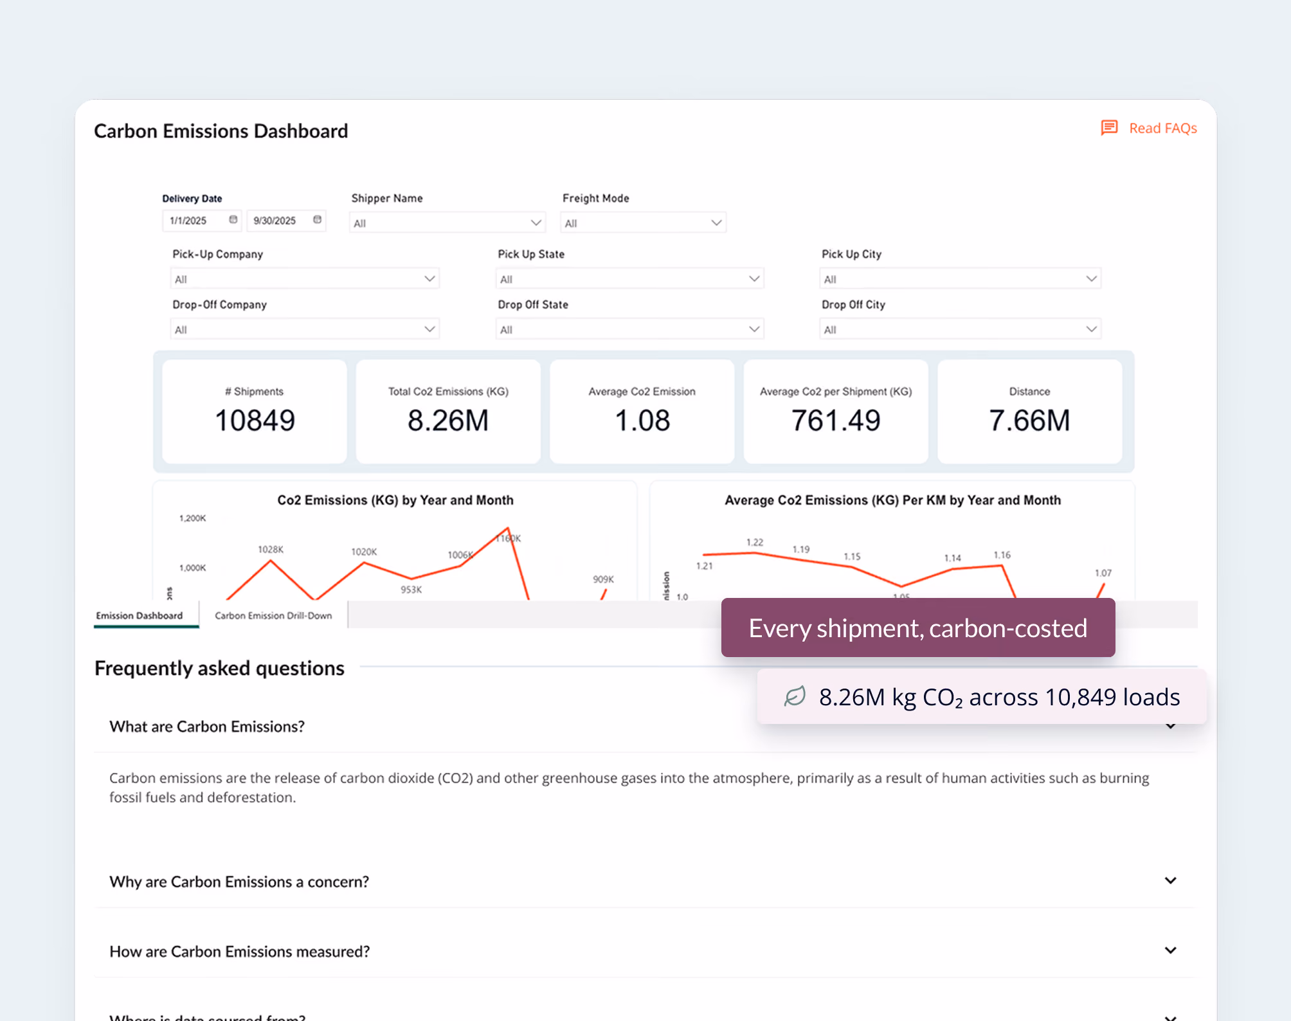
Task: Open the Read FAQs chat icon
Action: point(1109,128)
